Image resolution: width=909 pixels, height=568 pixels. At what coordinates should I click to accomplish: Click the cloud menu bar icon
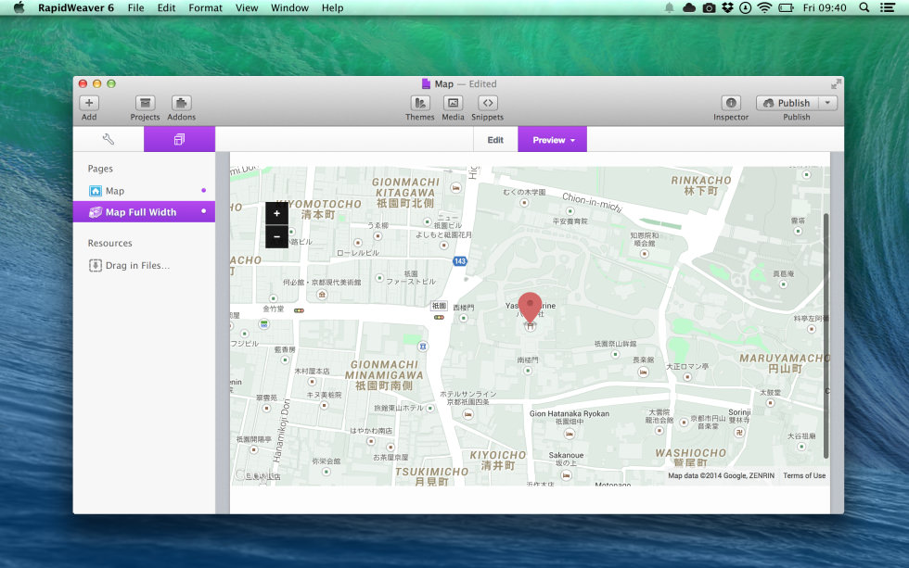[688, 7]
